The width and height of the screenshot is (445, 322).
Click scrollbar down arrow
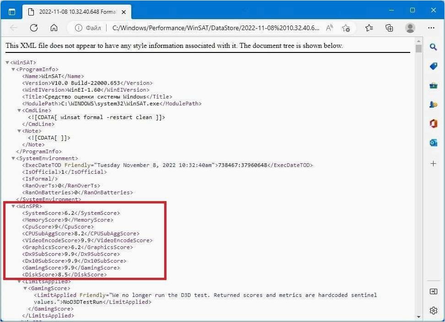[x=418, y=317]
